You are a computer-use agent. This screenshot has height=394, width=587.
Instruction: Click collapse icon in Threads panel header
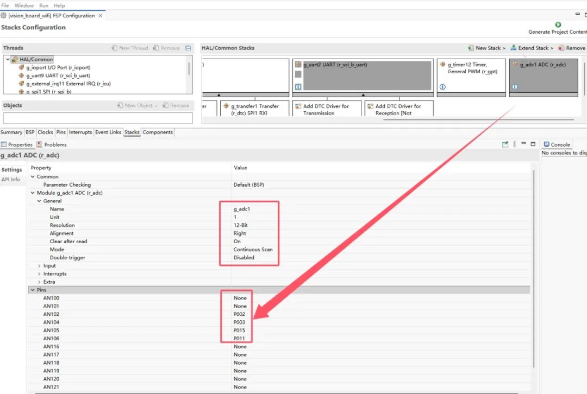point(188,48)
